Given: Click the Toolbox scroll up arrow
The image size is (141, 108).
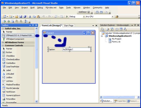Looking at the screenshot, I should tap(36, 28).
